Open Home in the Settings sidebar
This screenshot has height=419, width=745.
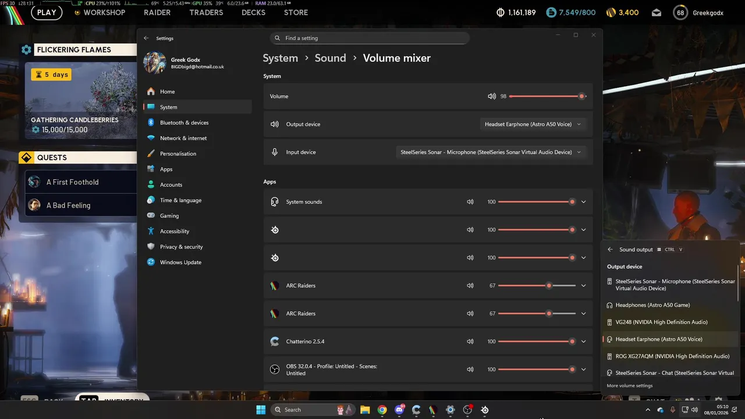coord(197,91)
